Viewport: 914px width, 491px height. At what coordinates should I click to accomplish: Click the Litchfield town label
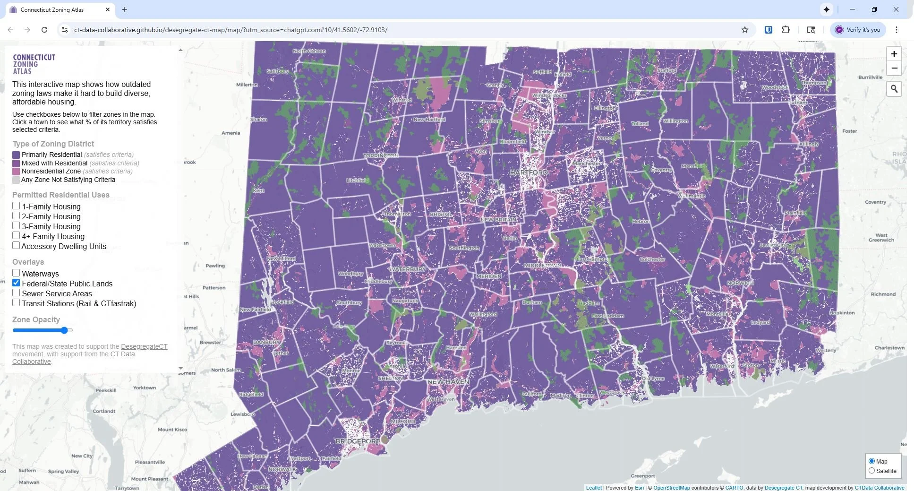[x=358, y=180]
